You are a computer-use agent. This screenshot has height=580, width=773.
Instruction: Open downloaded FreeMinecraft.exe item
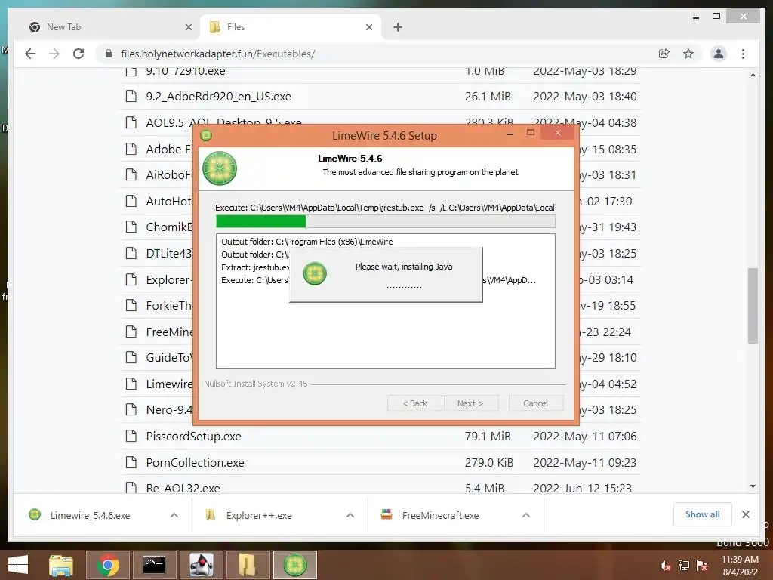pyautogui.click(x=440, y=515)
